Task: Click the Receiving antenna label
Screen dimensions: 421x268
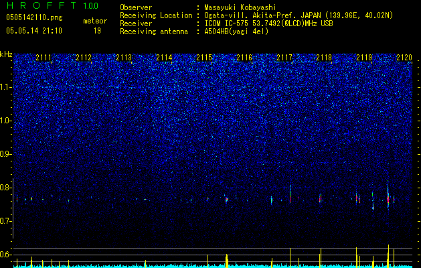Action: click(154, 31)
